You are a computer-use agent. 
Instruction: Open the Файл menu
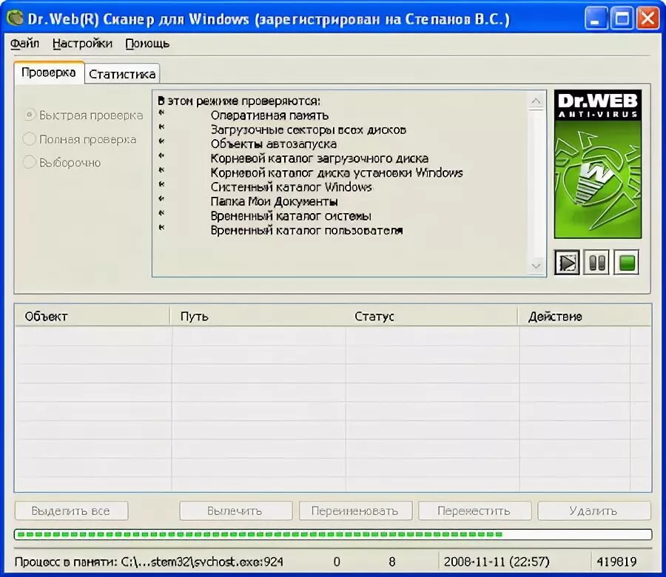(24, 44)
